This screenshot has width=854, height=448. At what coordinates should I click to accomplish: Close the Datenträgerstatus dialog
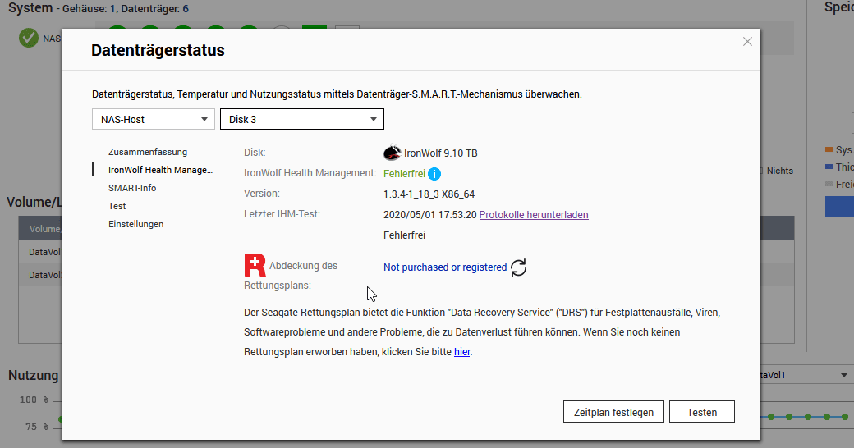tap(747, 42)
